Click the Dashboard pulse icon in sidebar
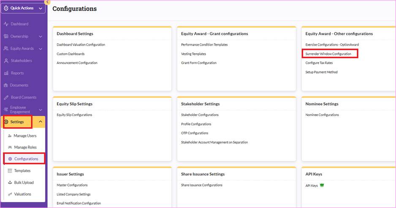Image resolution: width=396 pixels, height=208 pixels. [6, 24]
